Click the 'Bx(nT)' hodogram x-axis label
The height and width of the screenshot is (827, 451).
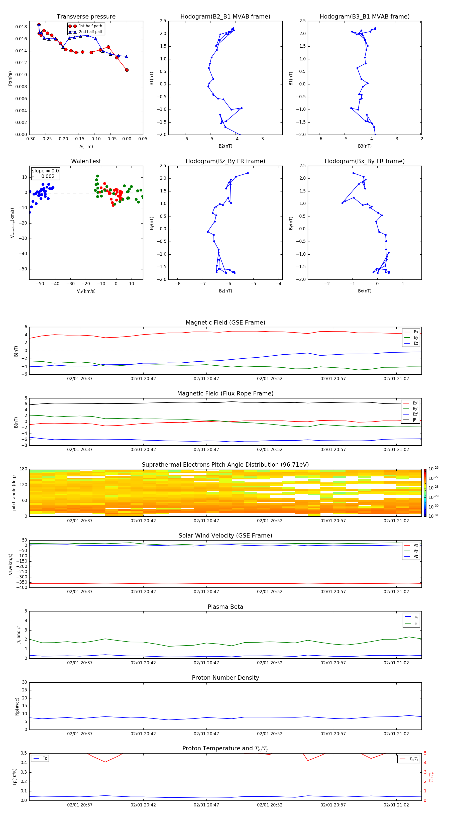pyautogui.click(x=365, y=291)
